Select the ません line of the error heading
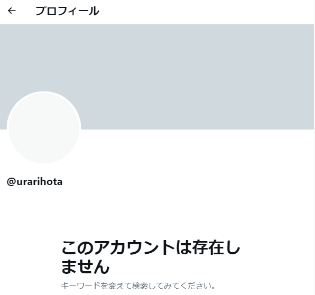 click(85, 266)
